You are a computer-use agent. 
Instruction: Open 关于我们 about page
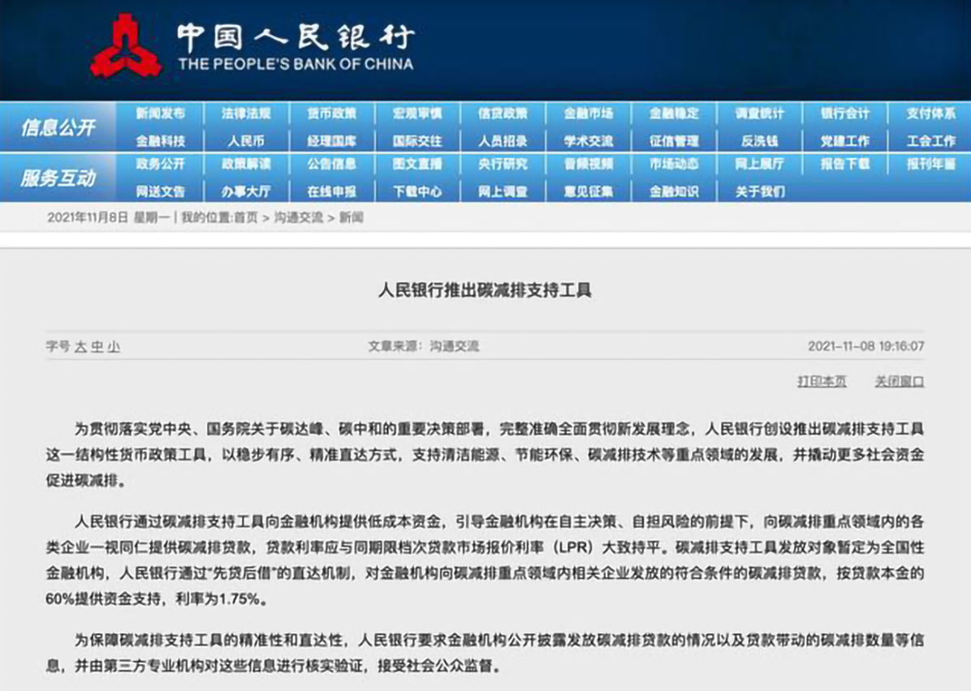(759, 191)
